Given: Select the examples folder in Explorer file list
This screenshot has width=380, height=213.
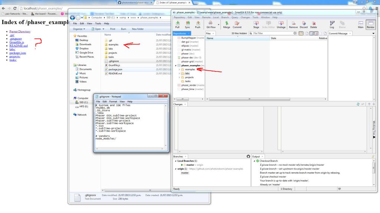Looking at the screenshot, I should point(114,44).
